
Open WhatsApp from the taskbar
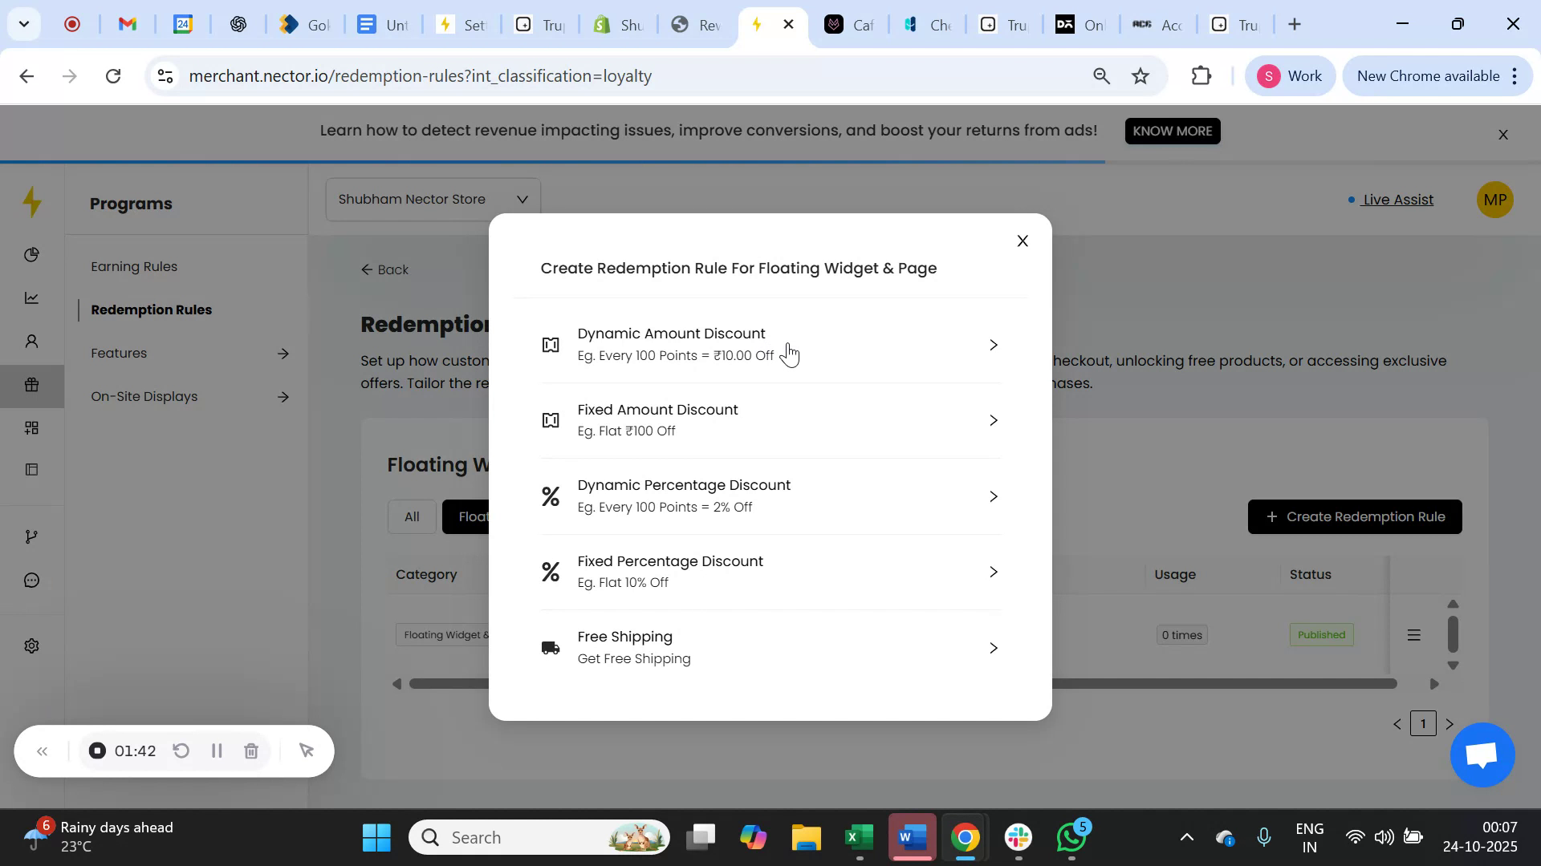tap(1071, 836)
